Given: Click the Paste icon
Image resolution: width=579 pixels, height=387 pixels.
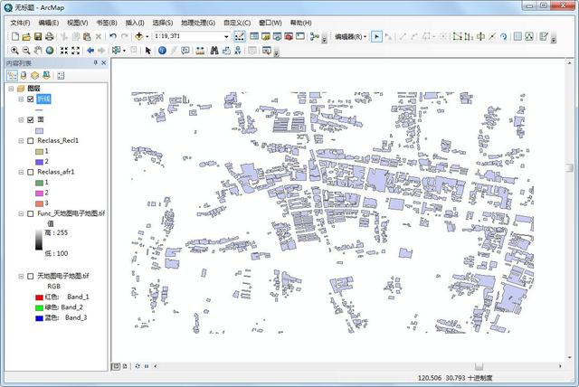Looking at the screenshot, I should [87, 36].
